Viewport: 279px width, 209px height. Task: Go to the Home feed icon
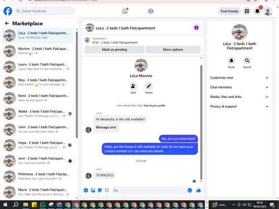coord(125,11)
